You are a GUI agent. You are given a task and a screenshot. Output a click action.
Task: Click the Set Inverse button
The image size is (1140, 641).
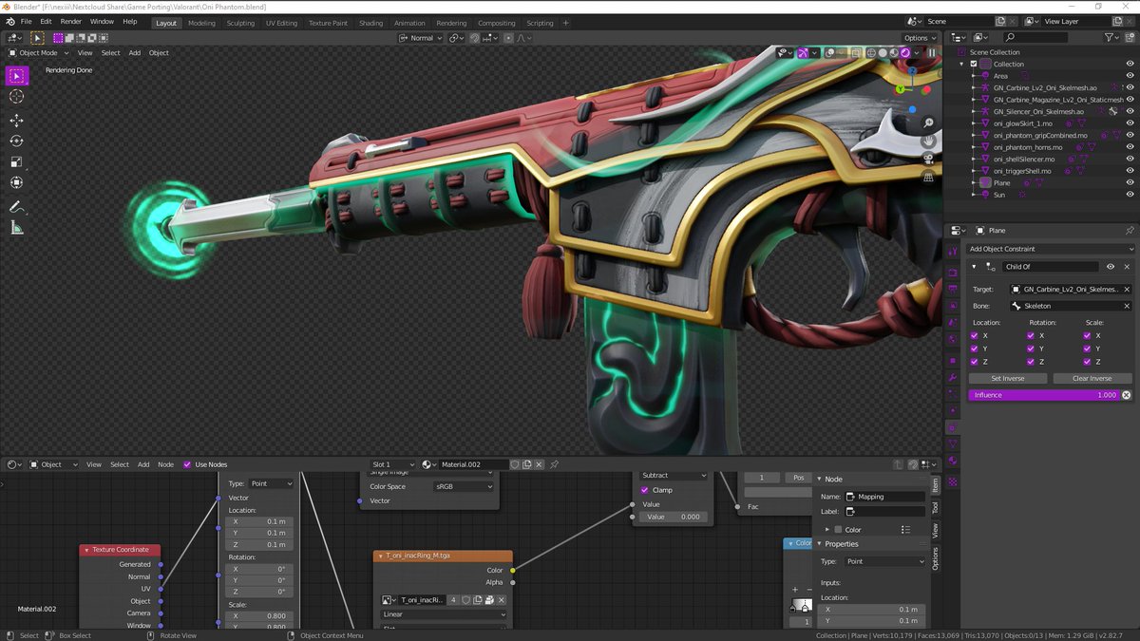click(x=1008, y=378)
